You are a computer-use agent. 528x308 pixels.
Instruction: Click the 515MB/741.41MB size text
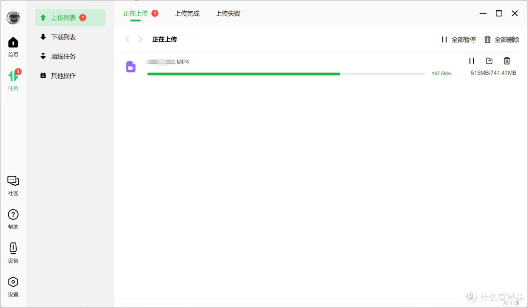click(x=493, y=73)
